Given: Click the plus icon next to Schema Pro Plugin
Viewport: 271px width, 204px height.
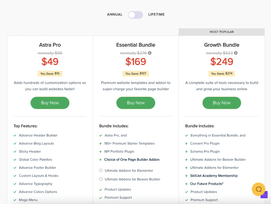Looking at the screenshot, I should coord(186,152).
